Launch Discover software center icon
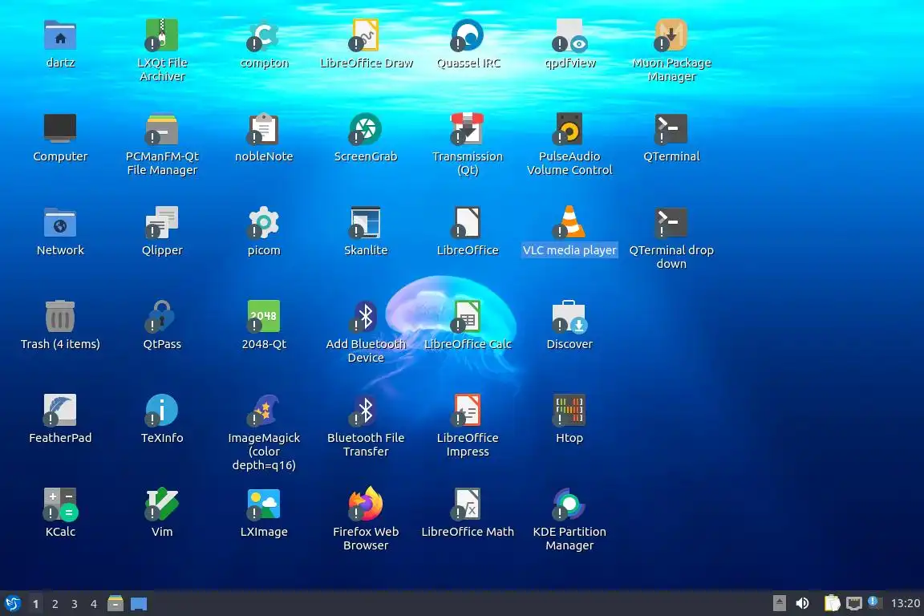This screenshot has width=924, height=616. click(569, 317)
